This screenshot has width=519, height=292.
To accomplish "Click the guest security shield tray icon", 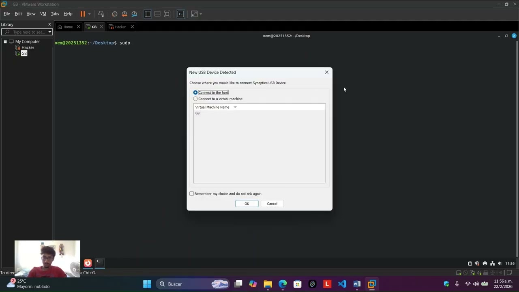I will click(477, 263).
